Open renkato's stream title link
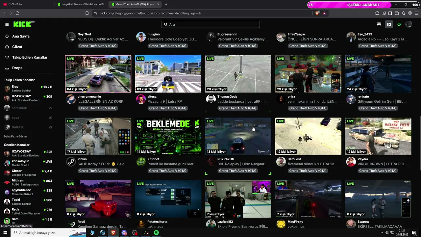This screenshot has width=421, height=237. [383, 102]
